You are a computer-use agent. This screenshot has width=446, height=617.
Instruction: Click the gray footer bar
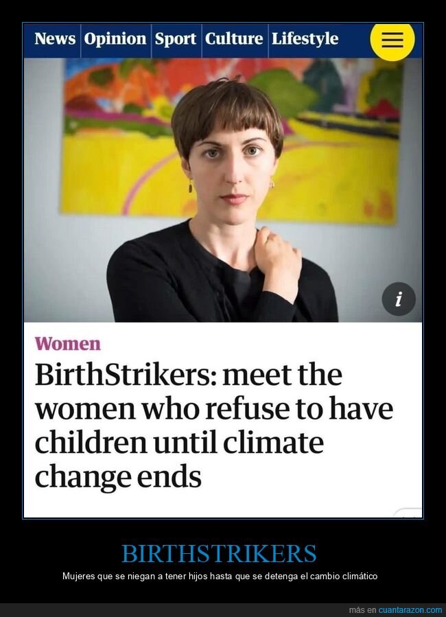223,610
